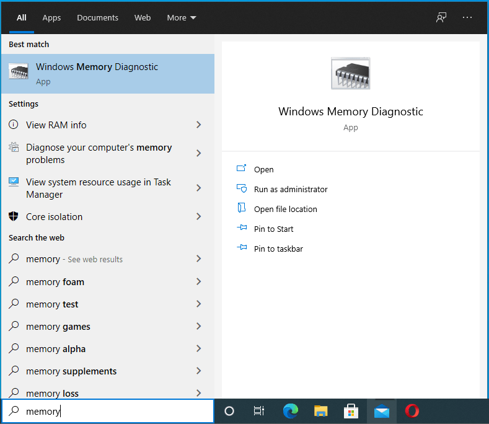
Task: Choose Open file location
Action: [286, 209]
